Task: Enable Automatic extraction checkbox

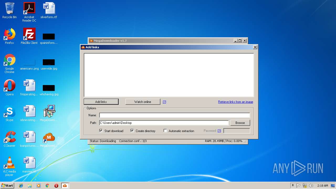Action: tap(165, 130)
